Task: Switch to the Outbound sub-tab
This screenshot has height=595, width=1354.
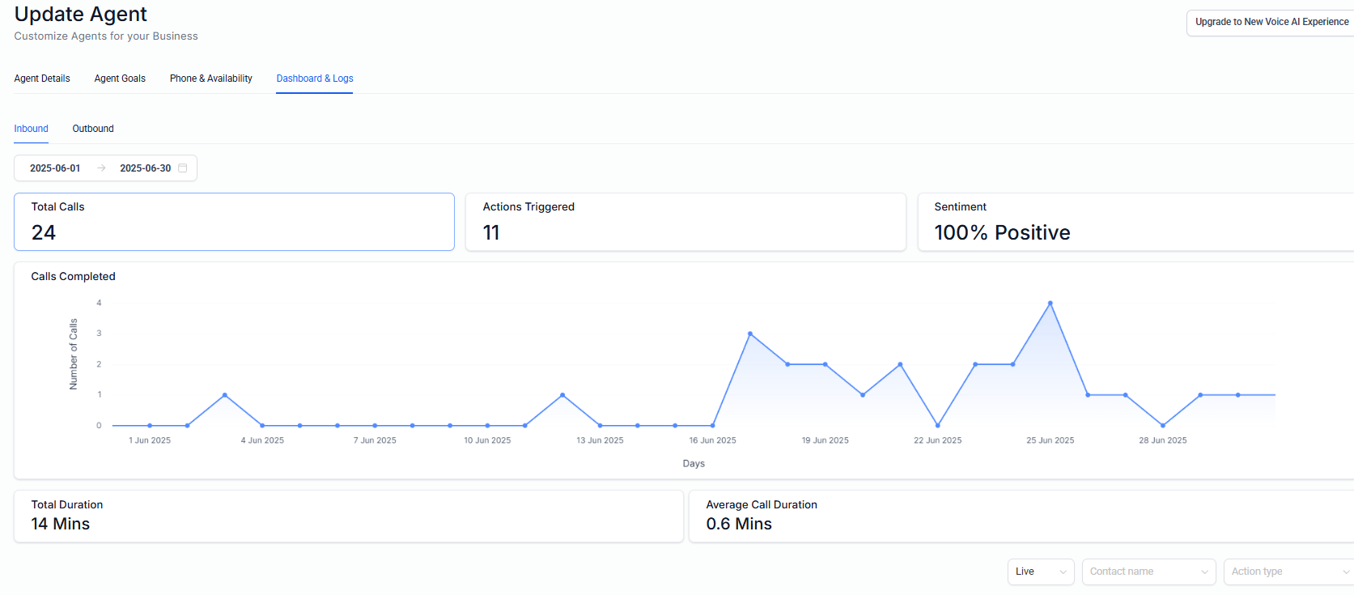Action: point(93,129)
